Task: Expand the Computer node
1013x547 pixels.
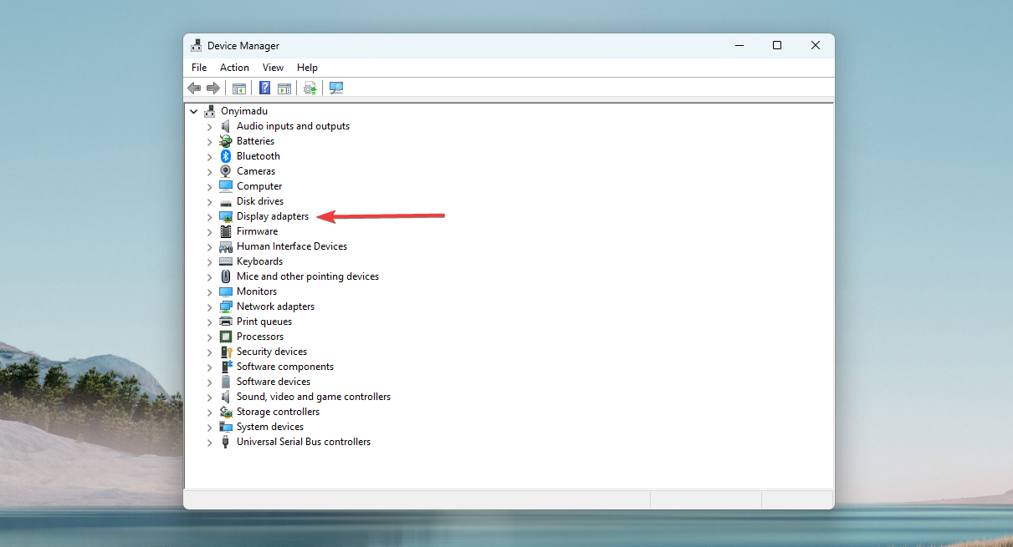Action: pos(209,186)
